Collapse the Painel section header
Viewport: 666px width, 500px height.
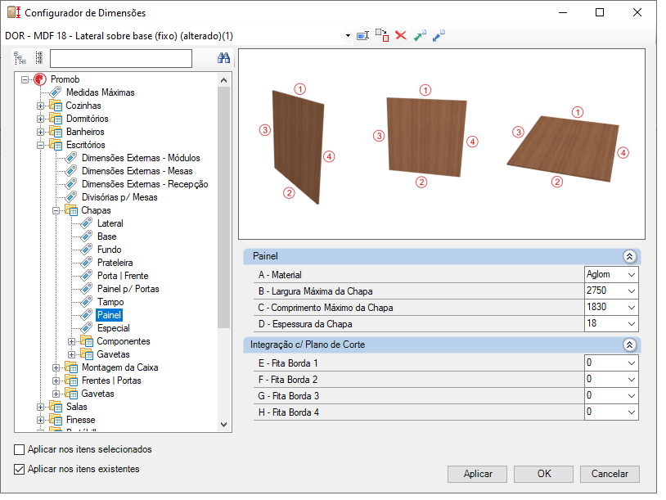click(x=629, y=256)
